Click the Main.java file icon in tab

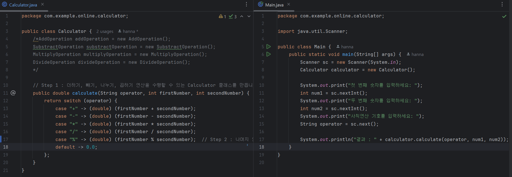(261, 4)
